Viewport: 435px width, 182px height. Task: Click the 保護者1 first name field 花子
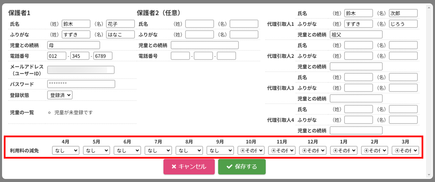[x=120, y=24]
